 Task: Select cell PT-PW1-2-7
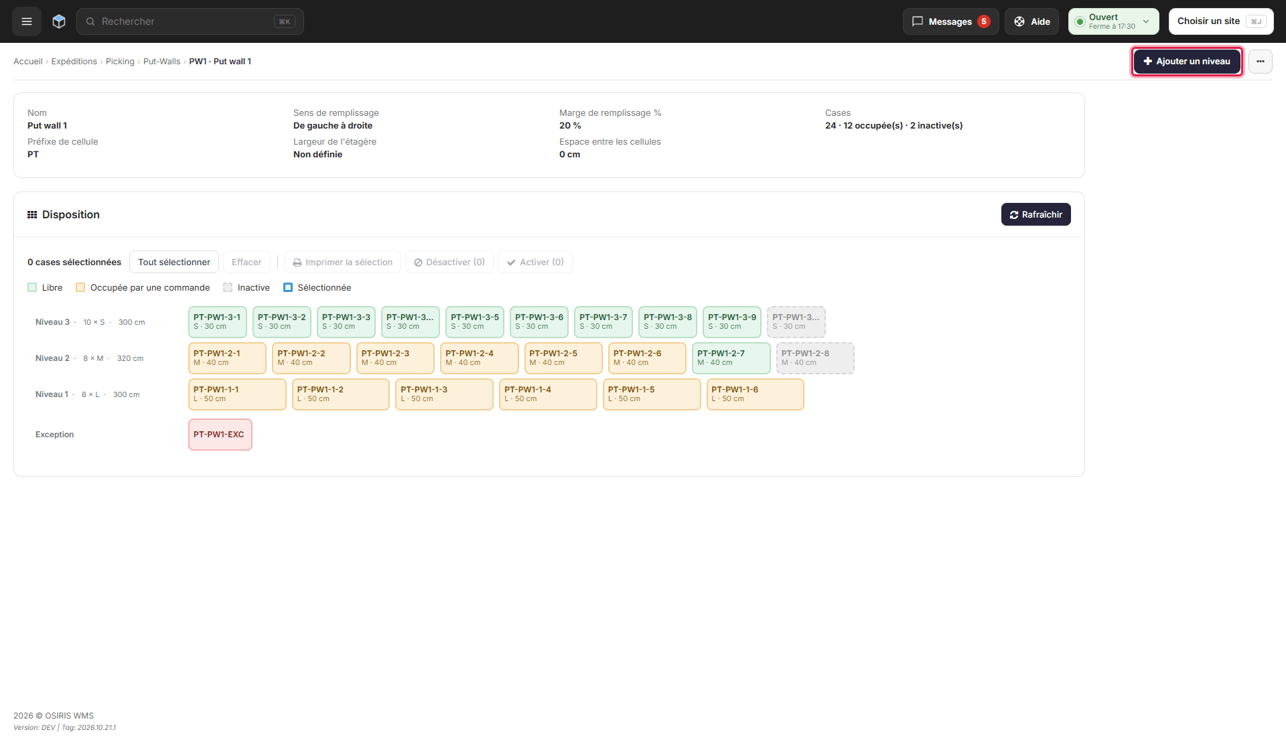731,358
